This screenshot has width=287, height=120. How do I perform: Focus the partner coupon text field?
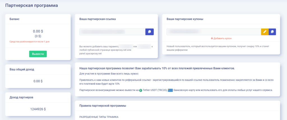tap(214, 32)
